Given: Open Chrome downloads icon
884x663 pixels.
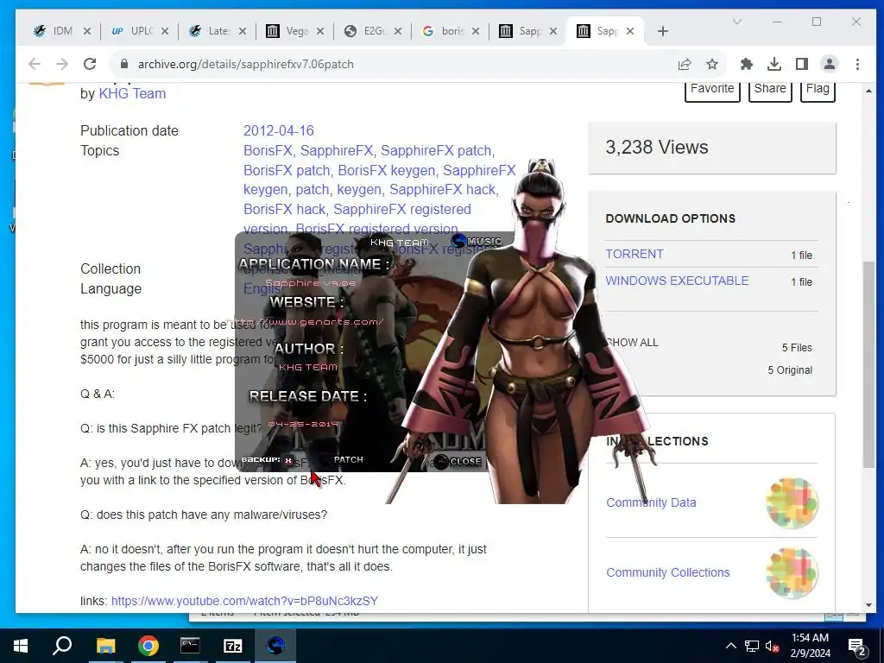Looking at the screenshot, I should (x=774, y=64).
